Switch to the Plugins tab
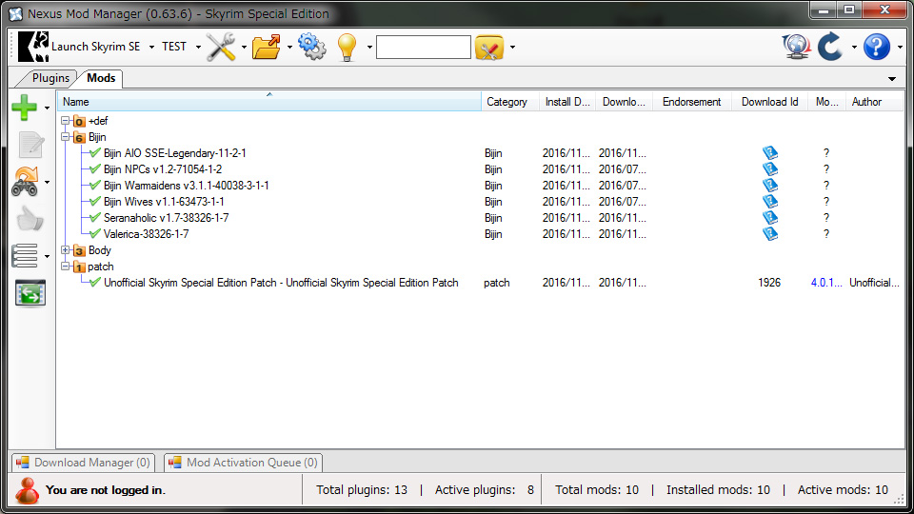 pos(50,78)
